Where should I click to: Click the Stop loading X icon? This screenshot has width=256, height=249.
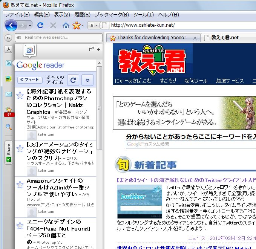(x=53, y=25)
